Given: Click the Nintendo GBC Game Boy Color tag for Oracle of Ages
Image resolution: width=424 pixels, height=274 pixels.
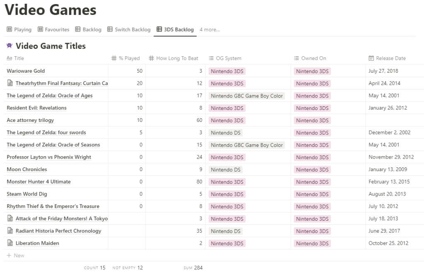Looking at the screenshot, I should (247, 96).
